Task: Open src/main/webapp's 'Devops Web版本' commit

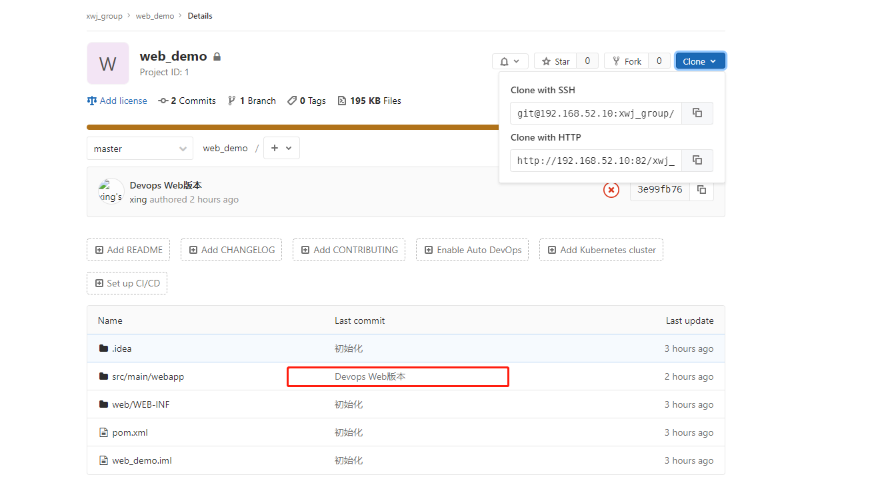Action: pyautogui.click(x=370, y=376)
